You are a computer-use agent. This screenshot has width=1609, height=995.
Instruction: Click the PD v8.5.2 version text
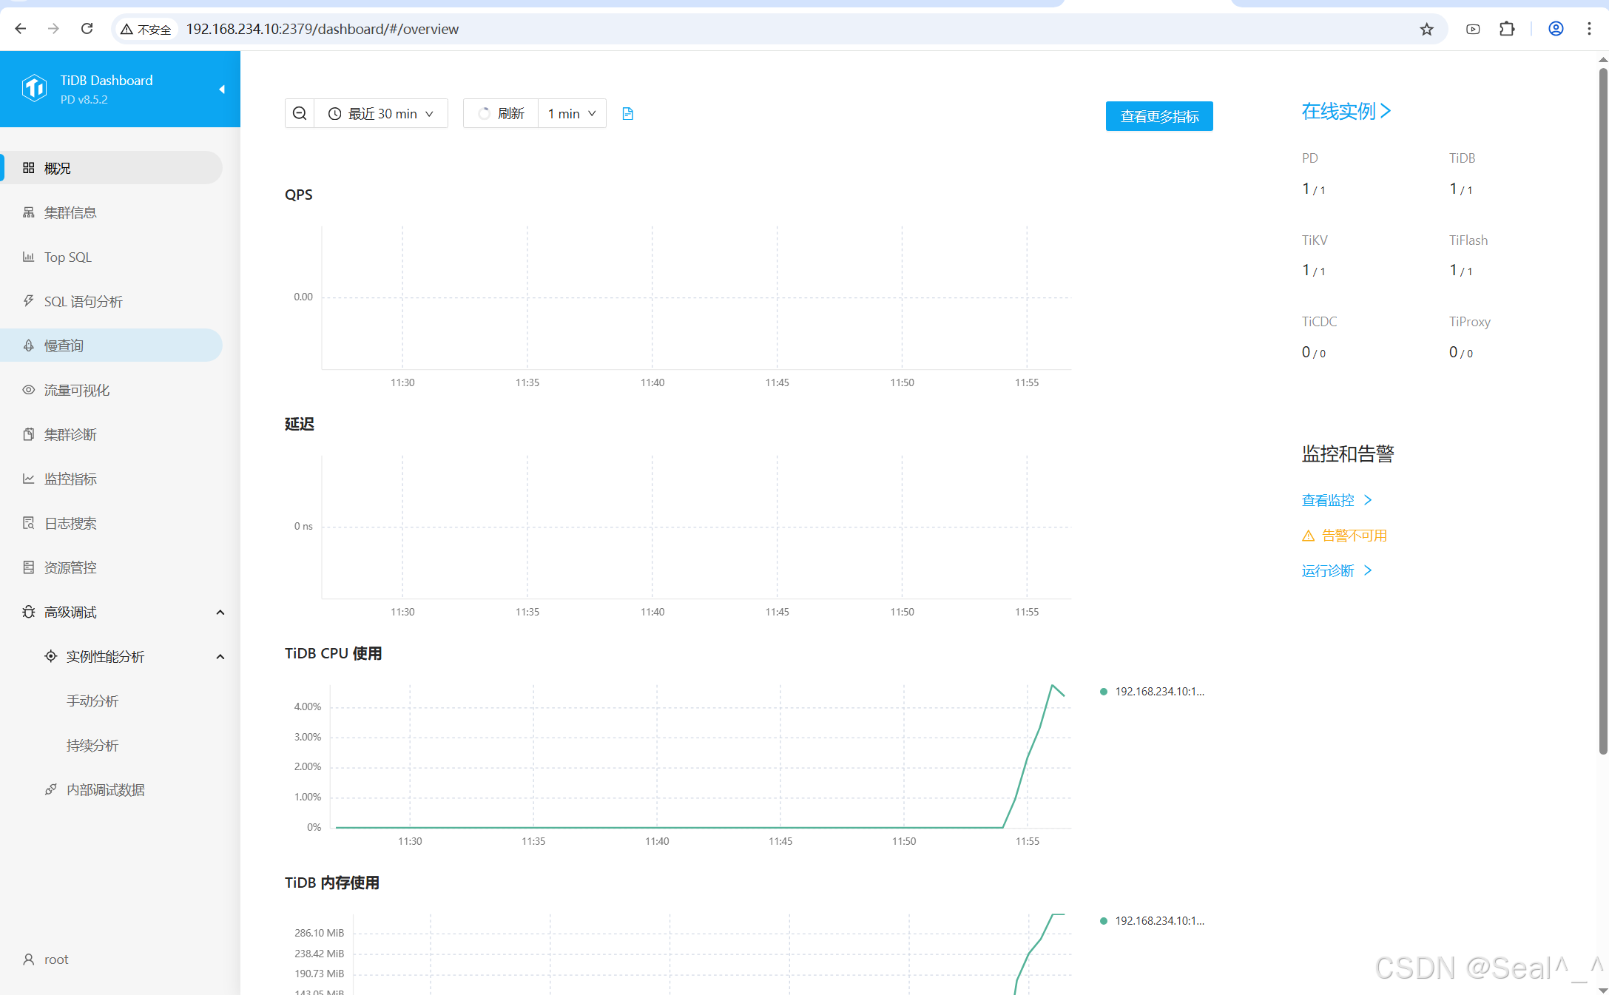84,100
